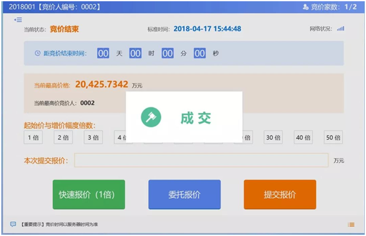Select the 2 倍 multiplier

click(x=63, y=137)
